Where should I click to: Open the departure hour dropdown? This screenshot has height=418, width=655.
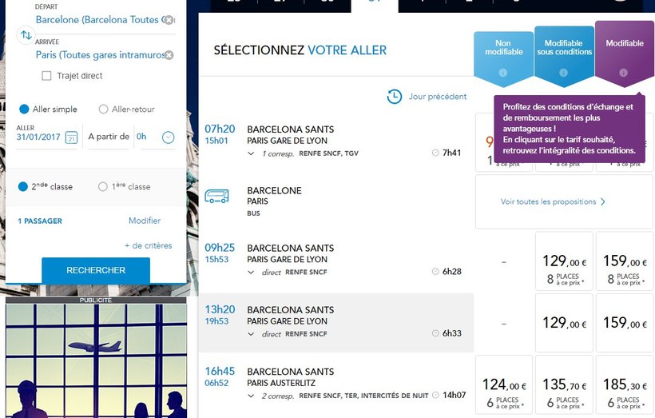[x=168, y=137]
